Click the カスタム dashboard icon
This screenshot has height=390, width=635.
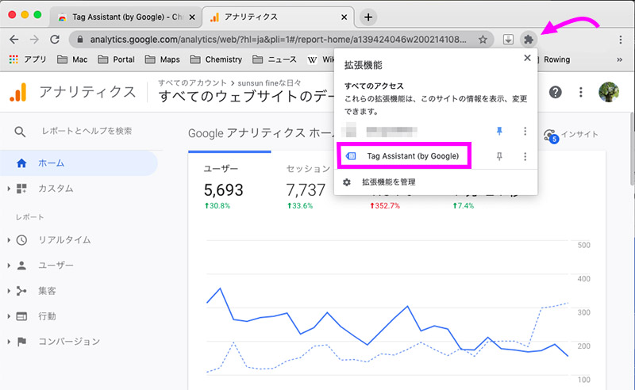click(21, 189)
